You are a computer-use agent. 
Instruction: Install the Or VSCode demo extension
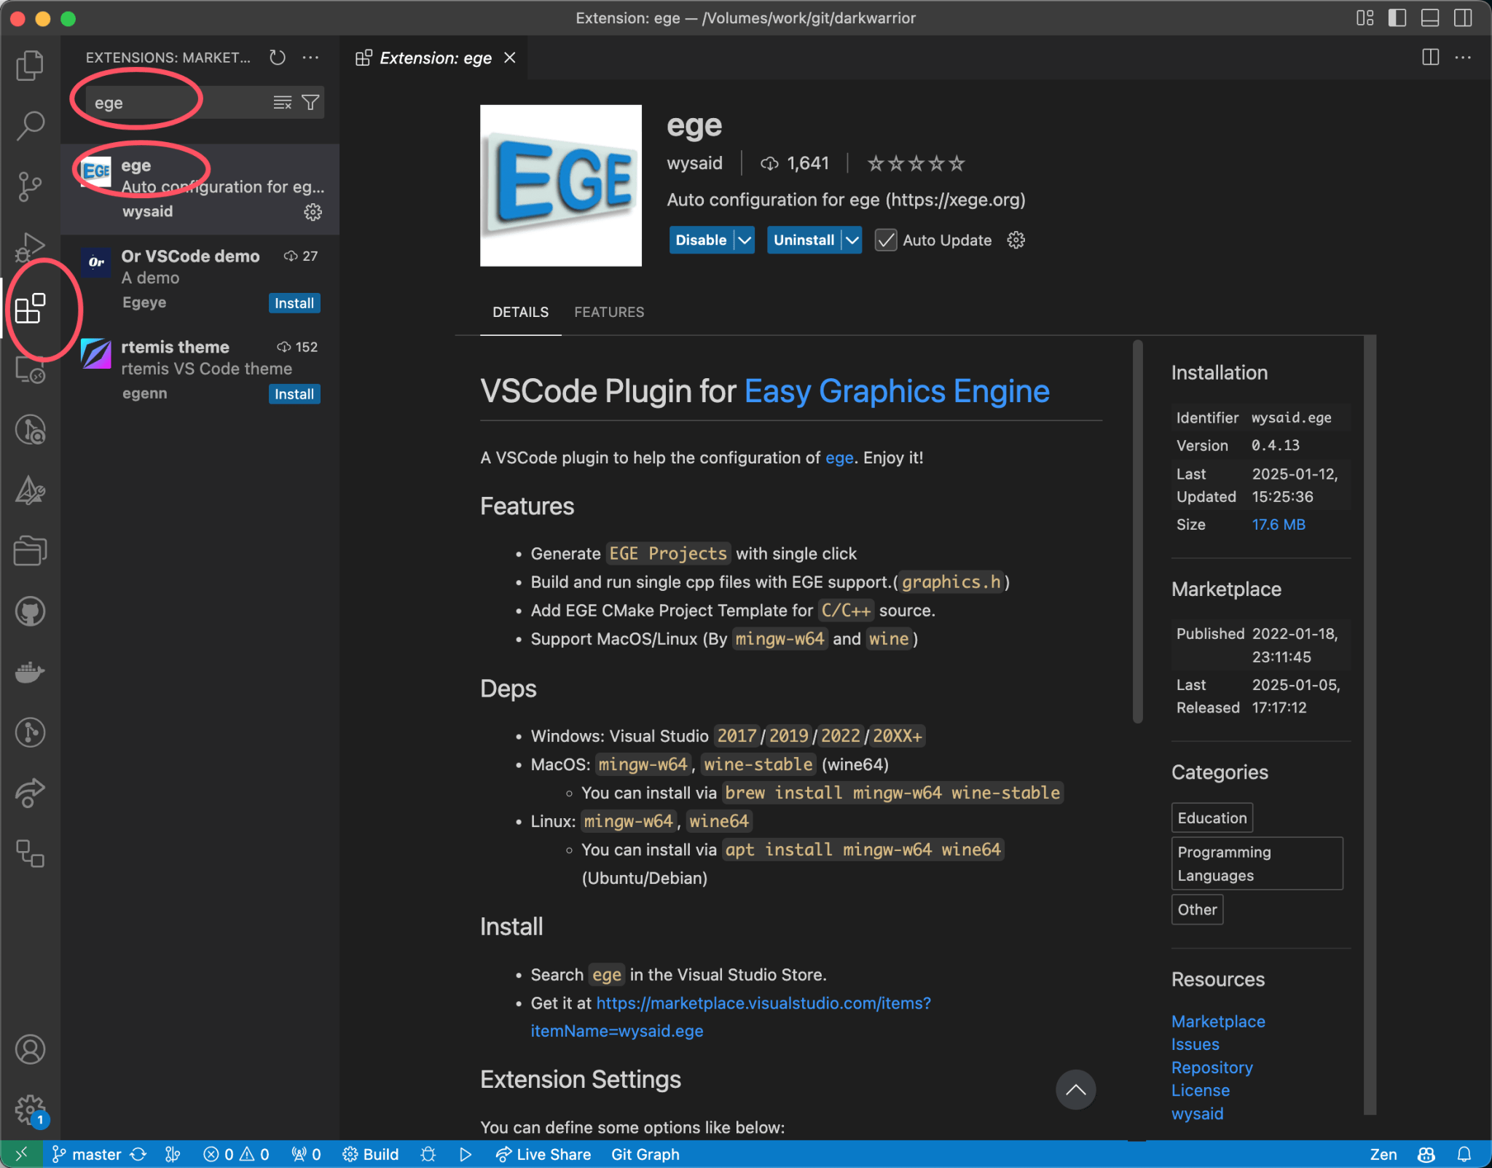coord(294,302)
